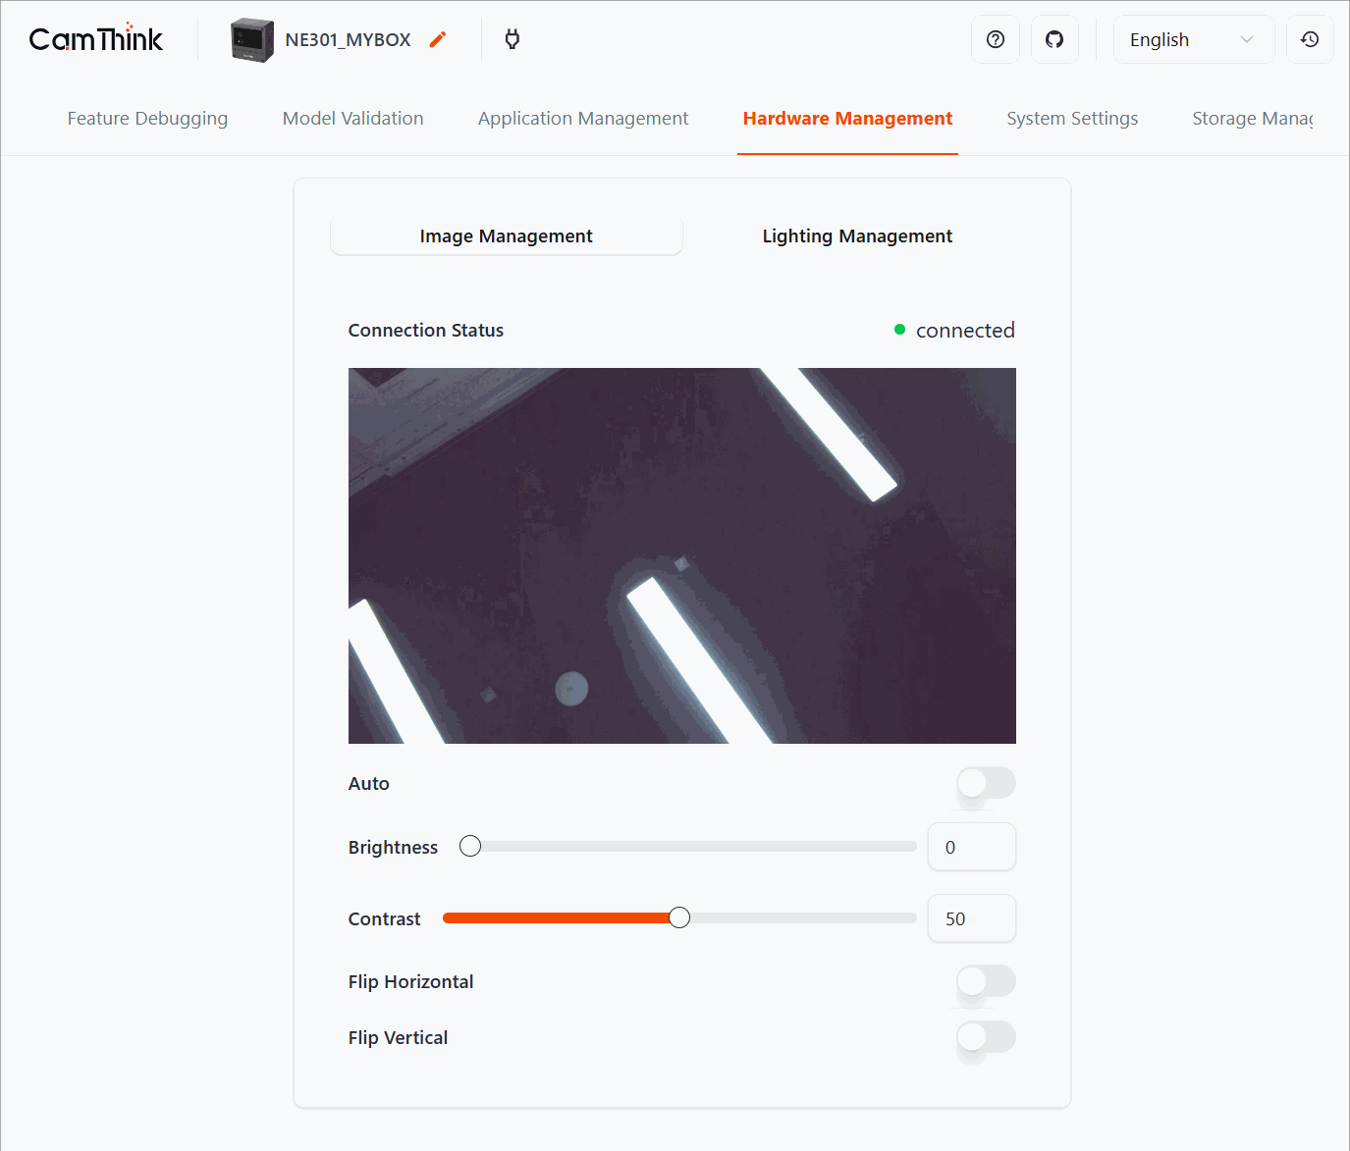This screenshot has height=1151, width=1350.
Task: Click the green connected status dot
Action: coord(898,330)
